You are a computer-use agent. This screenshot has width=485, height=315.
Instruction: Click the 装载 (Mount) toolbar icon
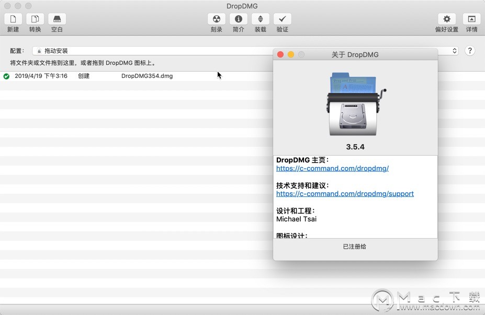point(261,19)
